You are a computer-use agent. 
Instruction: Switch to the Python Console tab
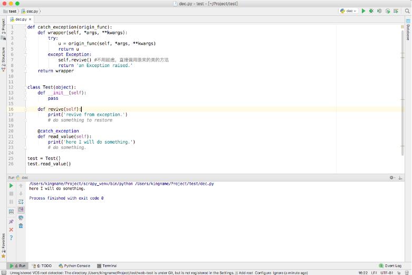(74, 266)
